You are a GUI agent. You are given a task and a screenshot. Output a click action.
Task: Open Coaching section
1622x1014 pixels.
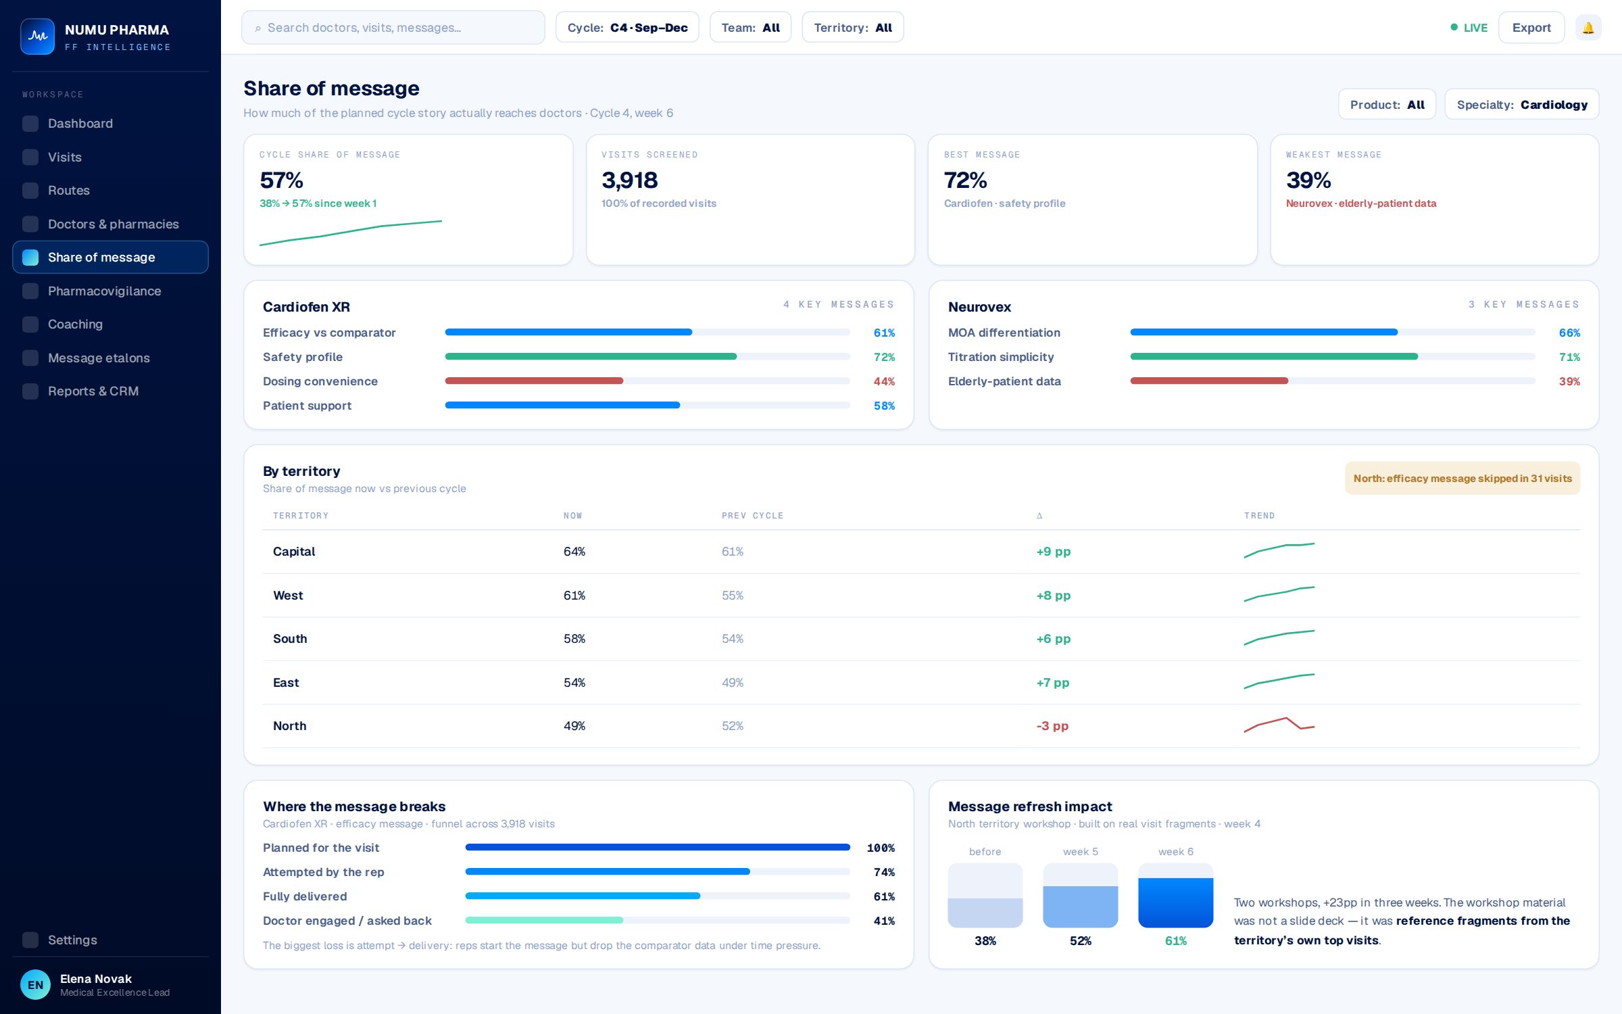110,324
